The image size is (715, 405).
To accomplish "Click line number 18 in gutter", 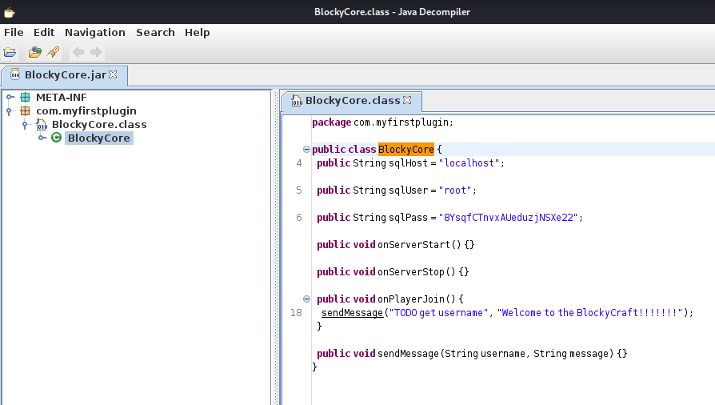I will (297, 313).
